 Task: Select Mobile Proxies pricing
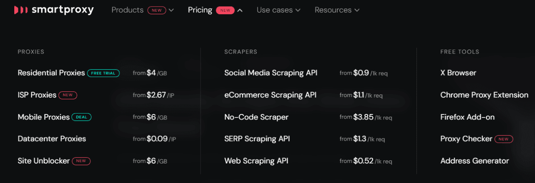tap(44, 117)
